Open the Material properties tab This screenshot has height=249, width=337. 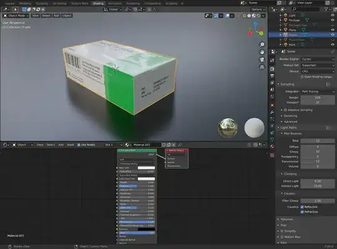point(272,147)
